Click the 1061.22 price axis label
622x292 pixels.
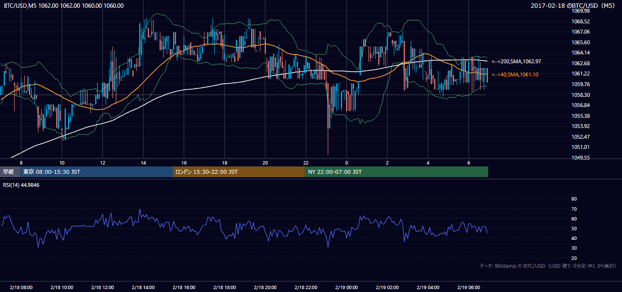pos(581,73)
